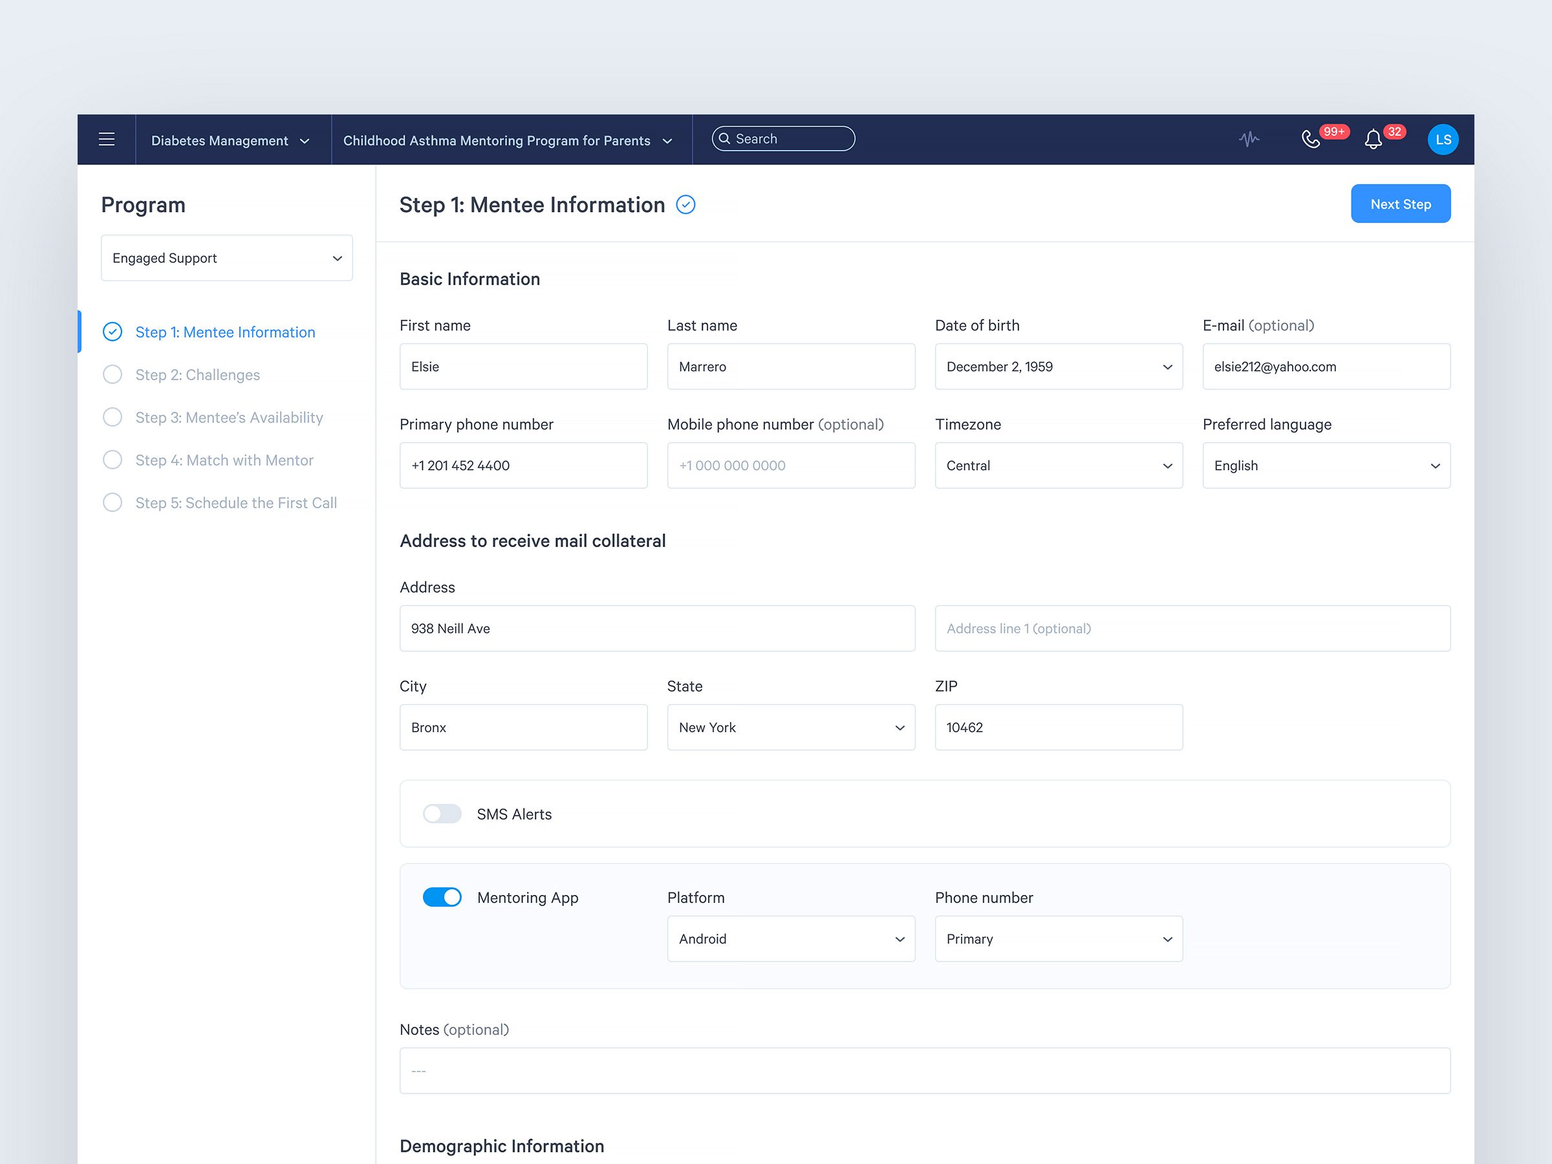The image size is (1552, 1164).
Task: Open the Timezone dropdown showing Central
Action: (x=1058, y=466)
